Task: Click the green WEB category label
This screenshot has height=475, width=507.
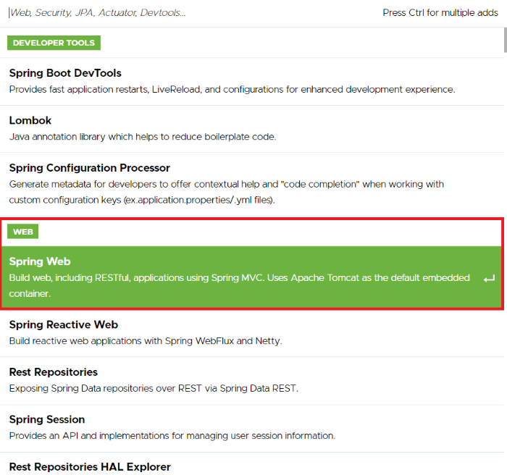Action: pos(23,232)
